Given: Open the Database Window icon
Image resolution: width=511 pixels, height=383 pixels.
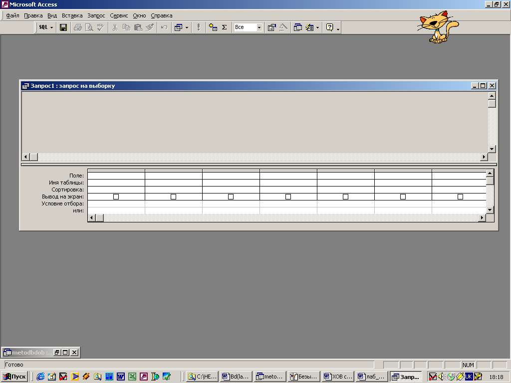Looking at the screenshot, I should [x=297, y=27].
